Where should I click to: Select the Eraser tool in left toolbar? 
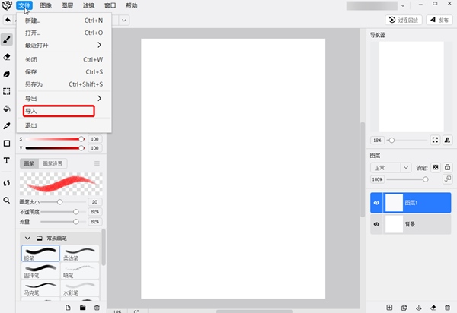7,56
